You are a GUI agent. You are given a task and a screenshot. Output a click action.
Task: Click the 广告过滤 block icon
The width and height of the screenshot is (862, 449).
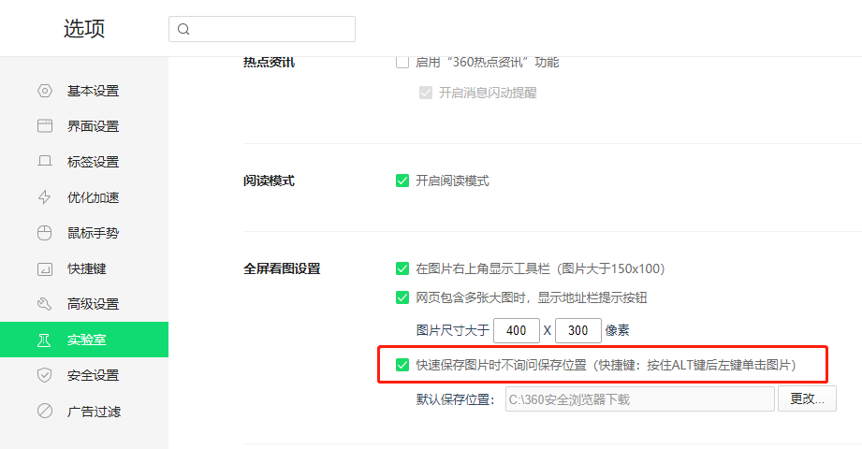pos(45,411)
